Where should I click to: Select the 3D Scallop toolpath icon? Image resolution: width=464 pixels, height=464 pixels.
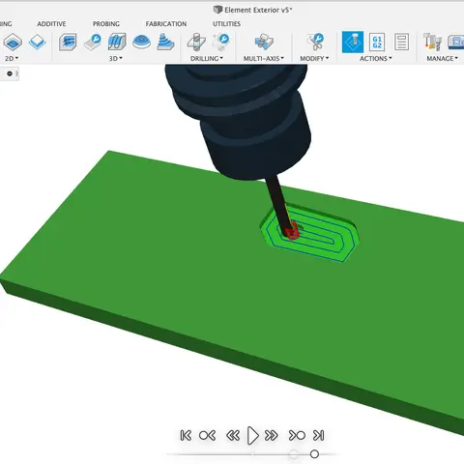[165, 42]
